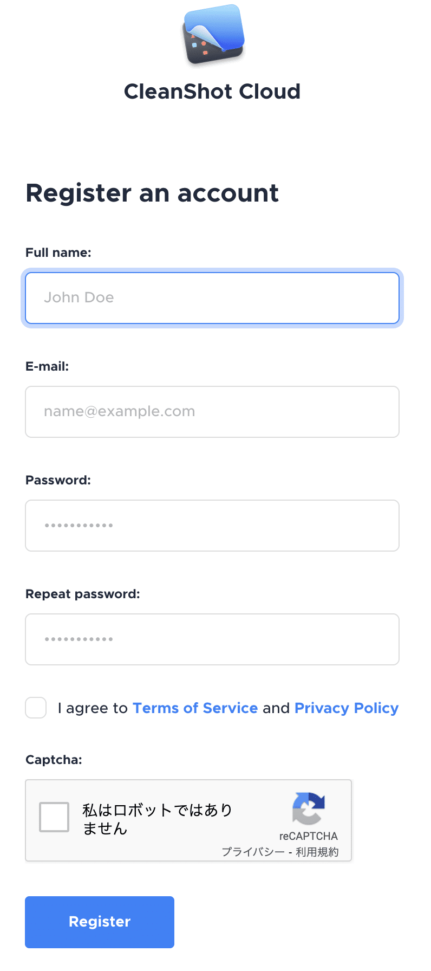Select the Password input field
431x971 pixels.
(x=212, y=526)
